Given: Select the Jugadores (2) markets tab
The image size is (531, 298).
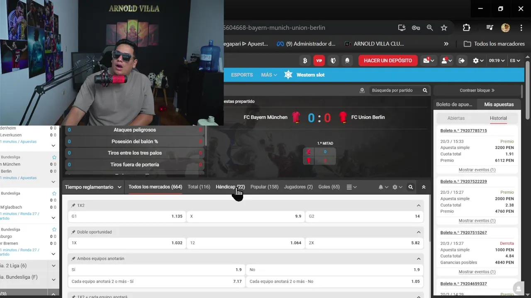Looking at the screenshot, I should point(298,187).
